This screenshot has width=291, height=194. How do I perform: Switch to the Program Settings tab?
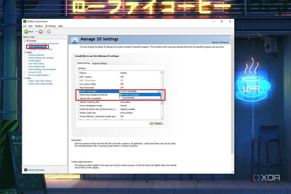tap(99, 63)
